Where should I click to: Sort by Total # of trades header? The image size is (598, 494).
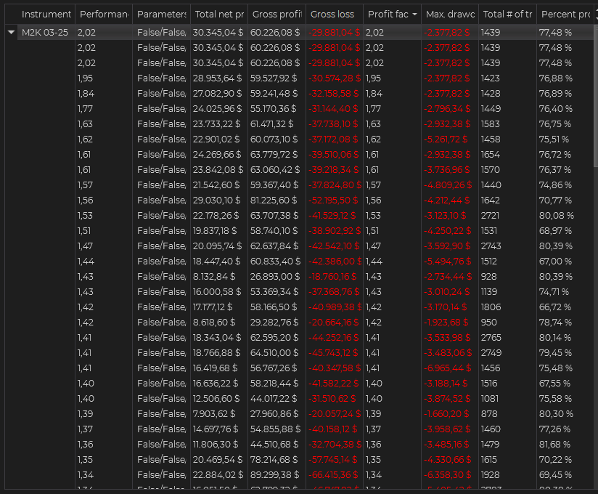point(507,15)
